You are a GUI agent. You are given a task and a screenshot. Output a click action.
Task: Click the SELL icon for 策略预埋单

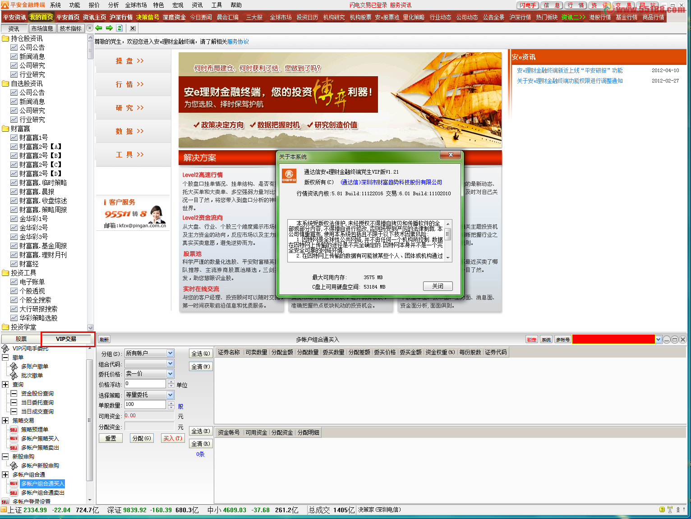point(14,430)
